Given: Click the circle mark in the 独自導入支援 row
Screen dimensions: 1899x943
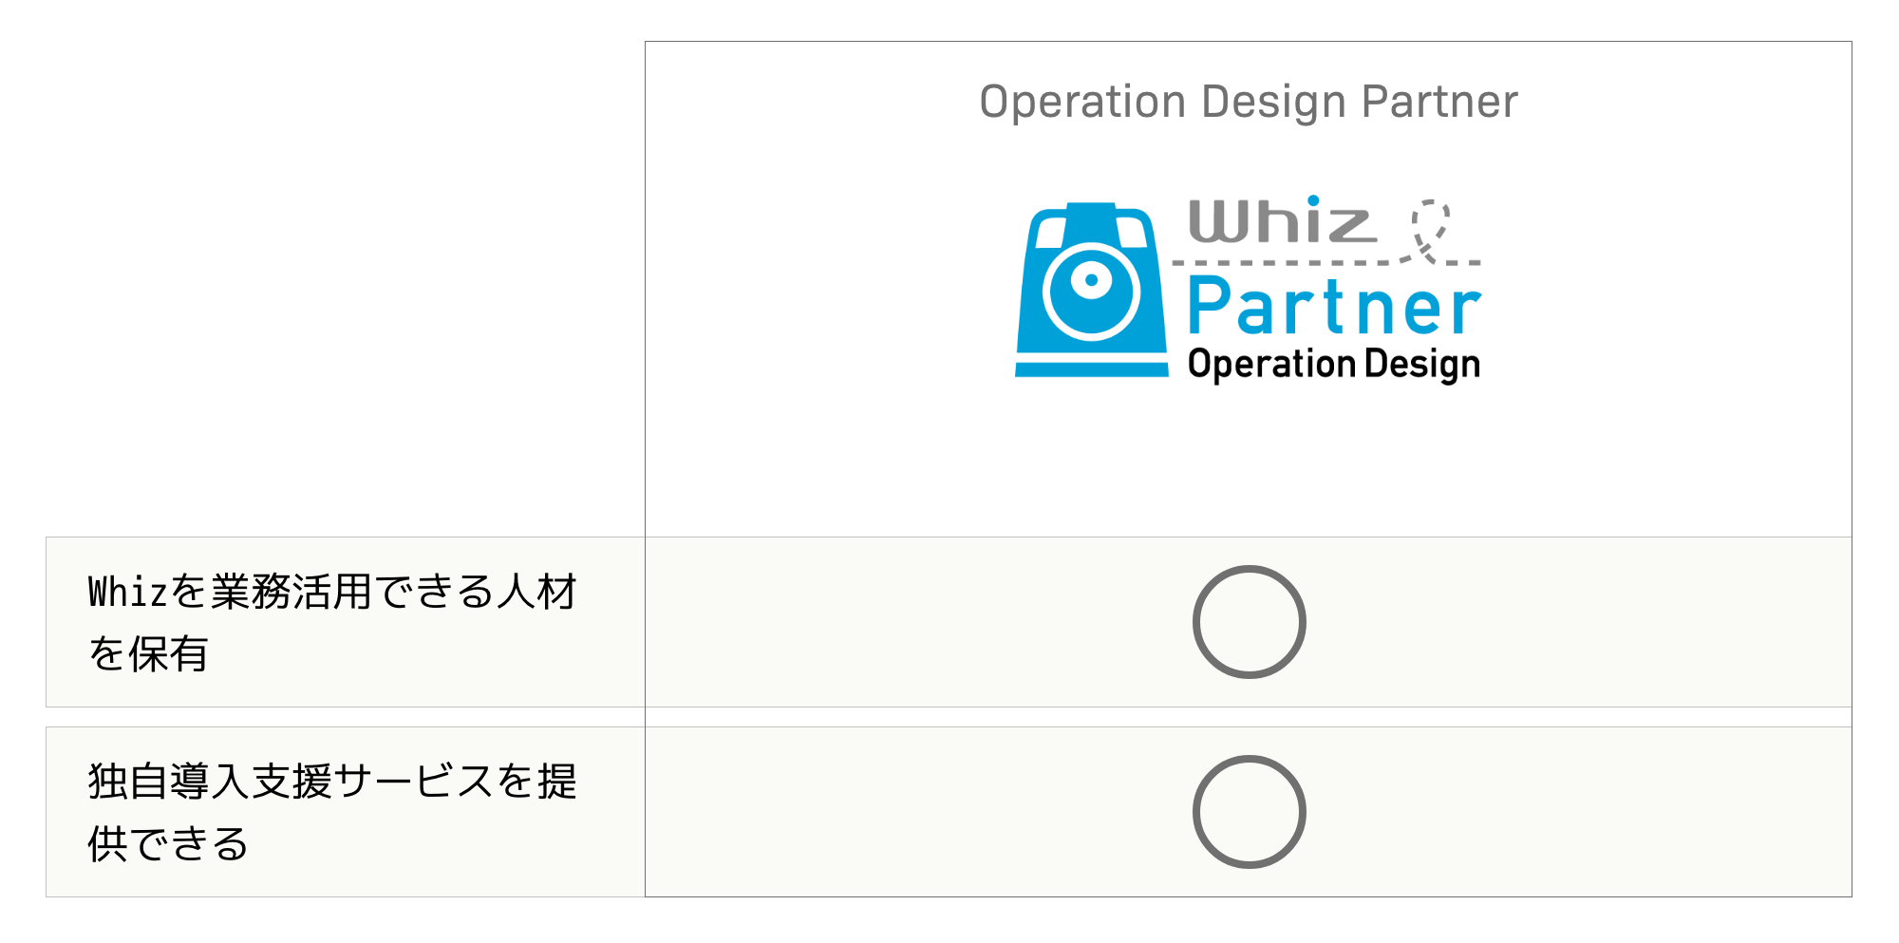Looking at the screenshot, I should coord(1249,812).
